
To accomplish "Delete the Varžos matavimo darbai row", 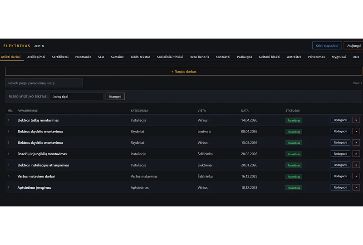I will pos(356,176).
